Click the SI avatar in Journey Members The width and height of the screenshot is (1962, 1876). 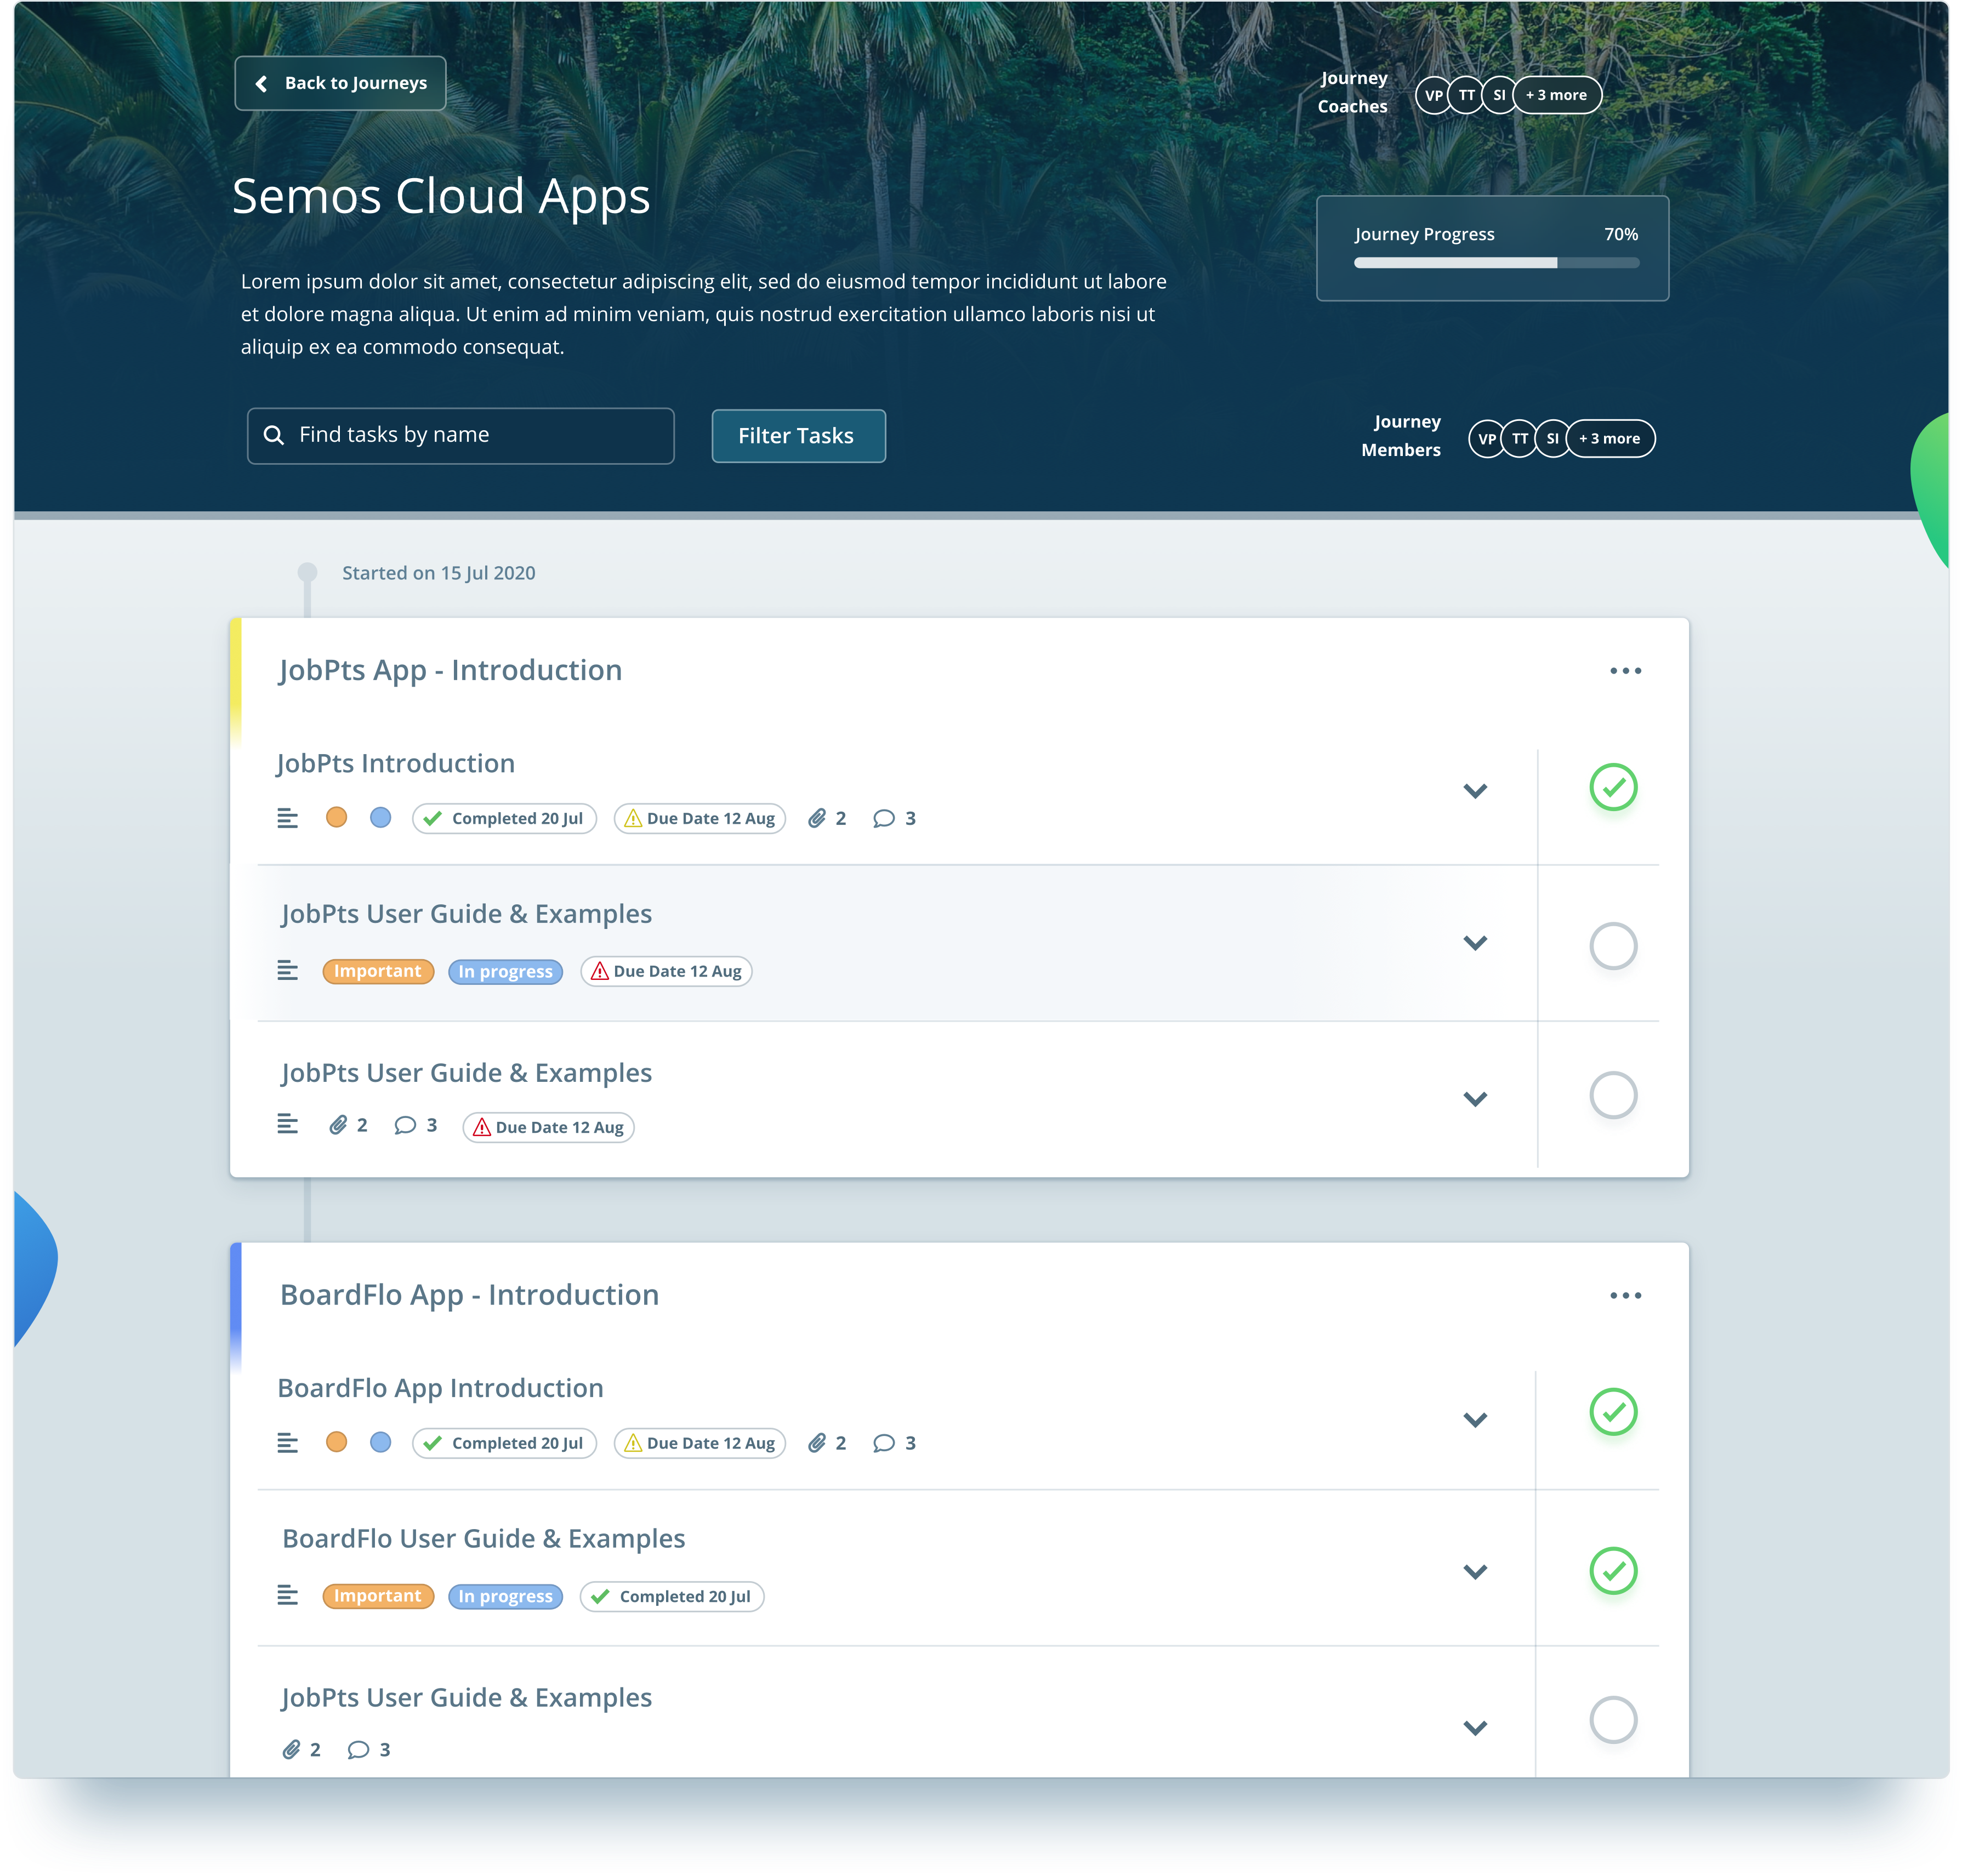click(1552, 438)
